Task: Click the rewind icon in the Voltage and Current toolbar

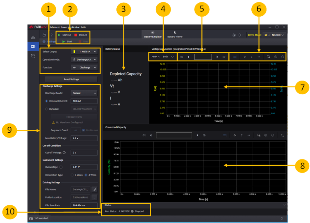Action: click(181, 57)
